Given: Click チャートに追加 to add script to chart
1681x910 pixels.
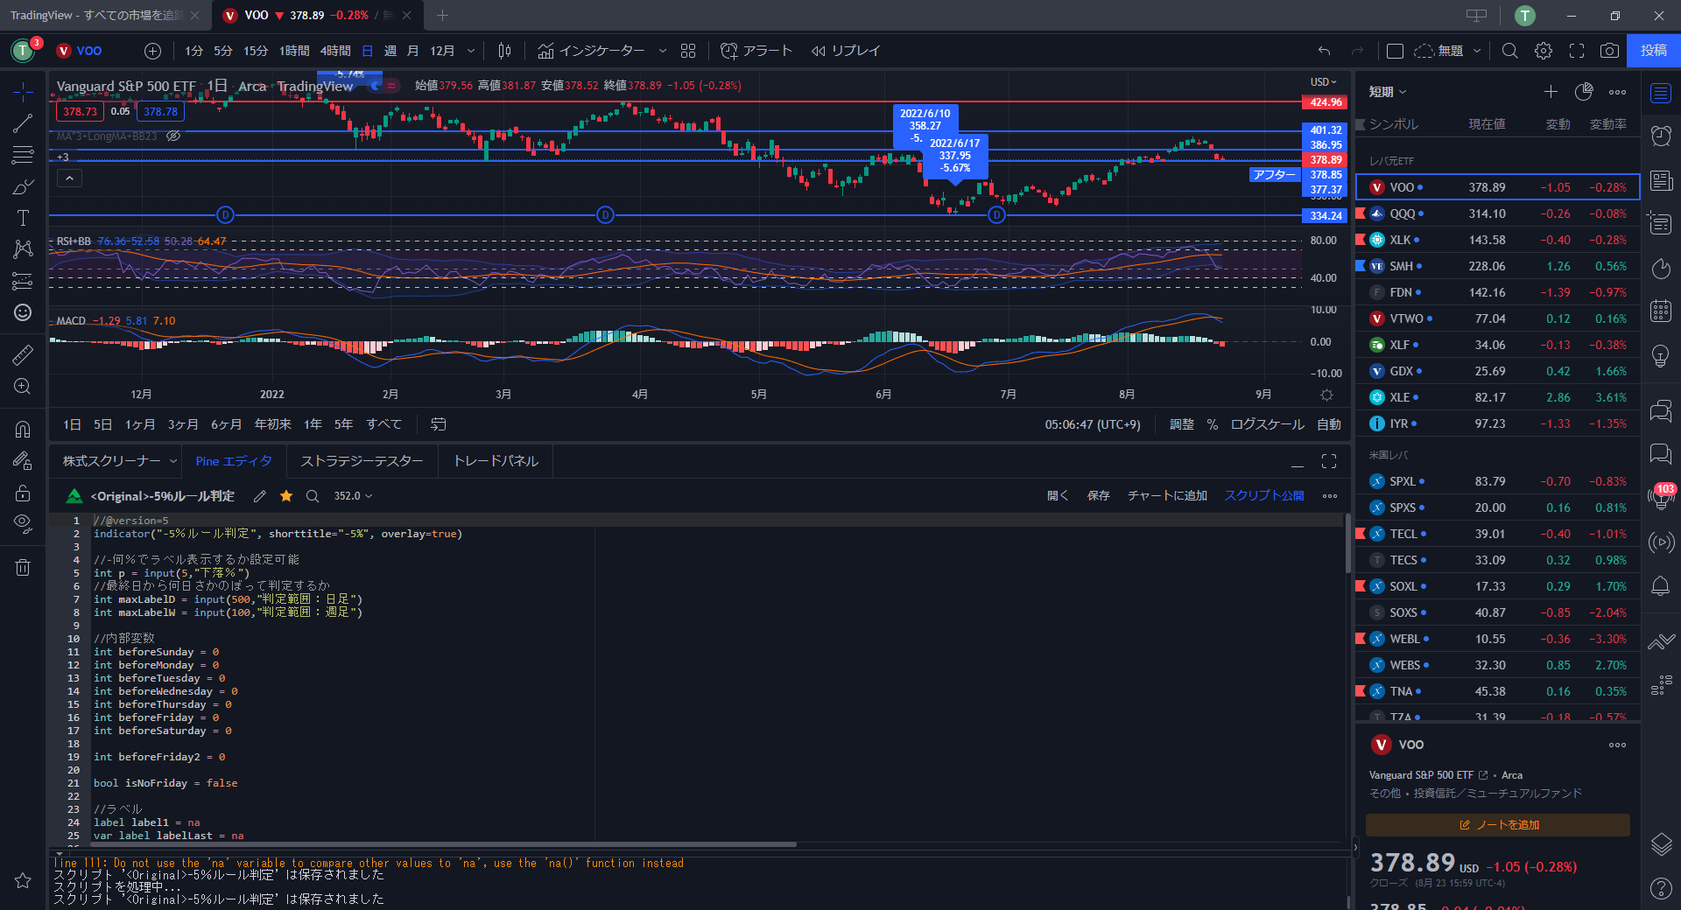Looking at the screenshot, I should coord(1166,496).
